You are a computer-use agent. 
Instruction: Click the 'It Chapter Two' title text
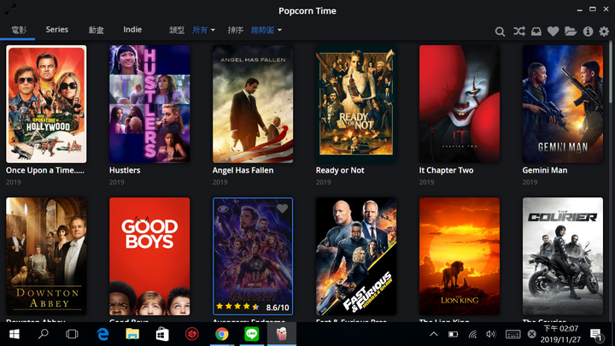[x=447, y=170]
